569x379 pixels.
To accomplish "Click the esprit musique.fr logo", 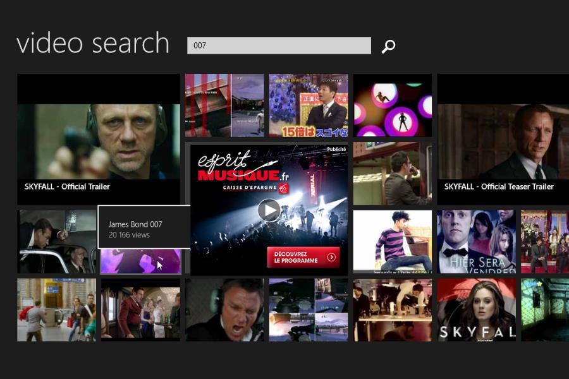I will coord(243,167).
